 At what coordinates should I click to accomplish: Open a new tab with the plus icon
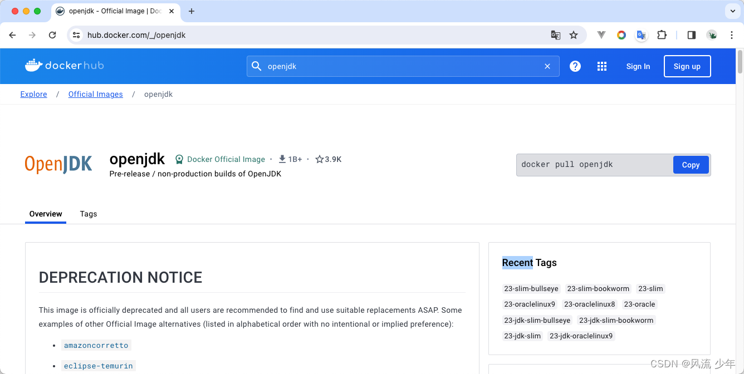click(192, 11)
